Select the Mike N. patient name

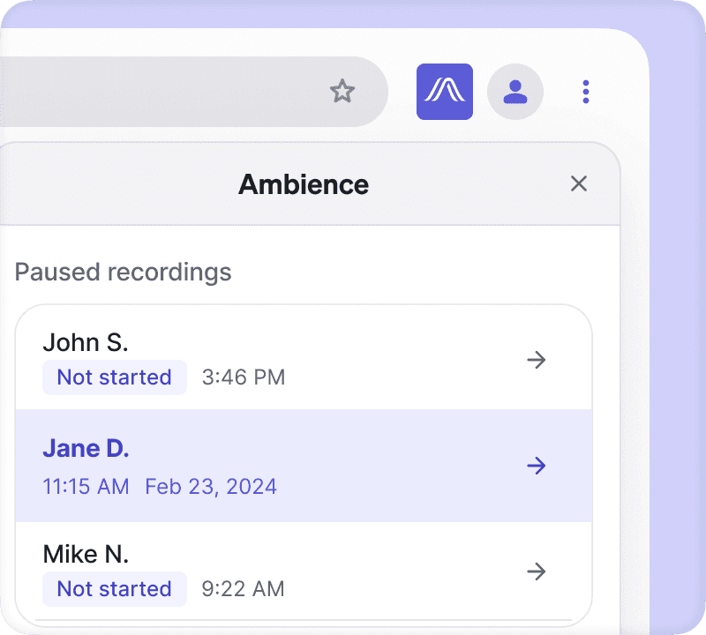[86, 554]
